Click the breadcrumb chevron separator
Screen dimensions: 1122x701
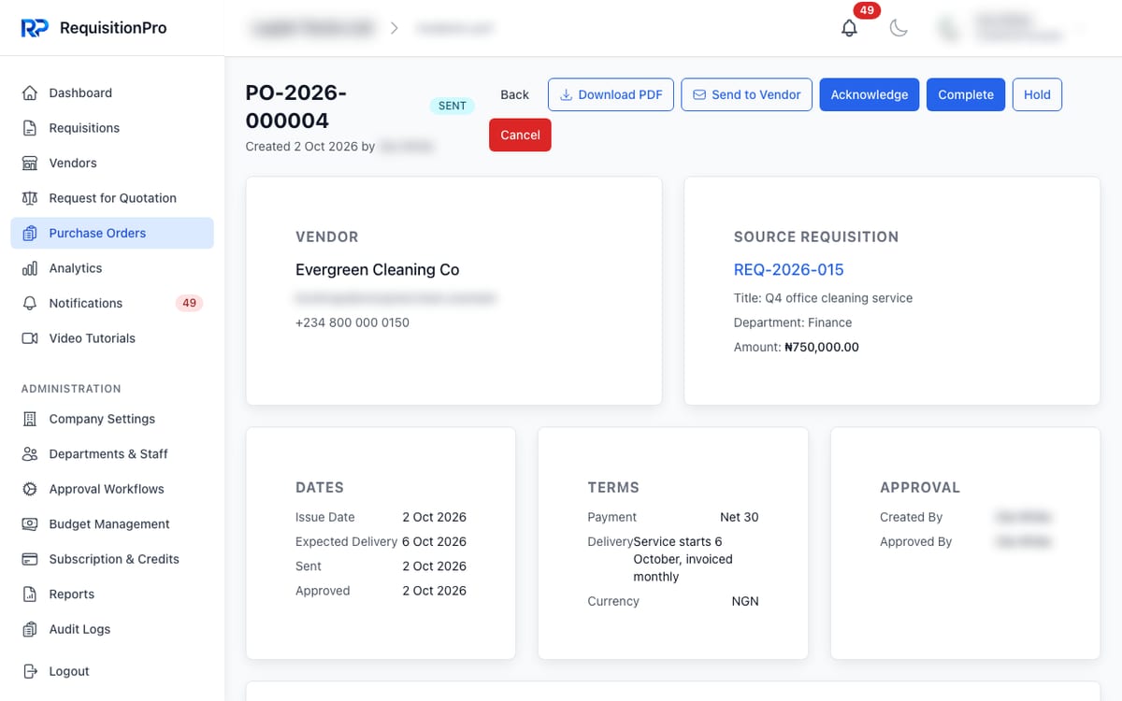pyautogui.click(x=394, y=28)
